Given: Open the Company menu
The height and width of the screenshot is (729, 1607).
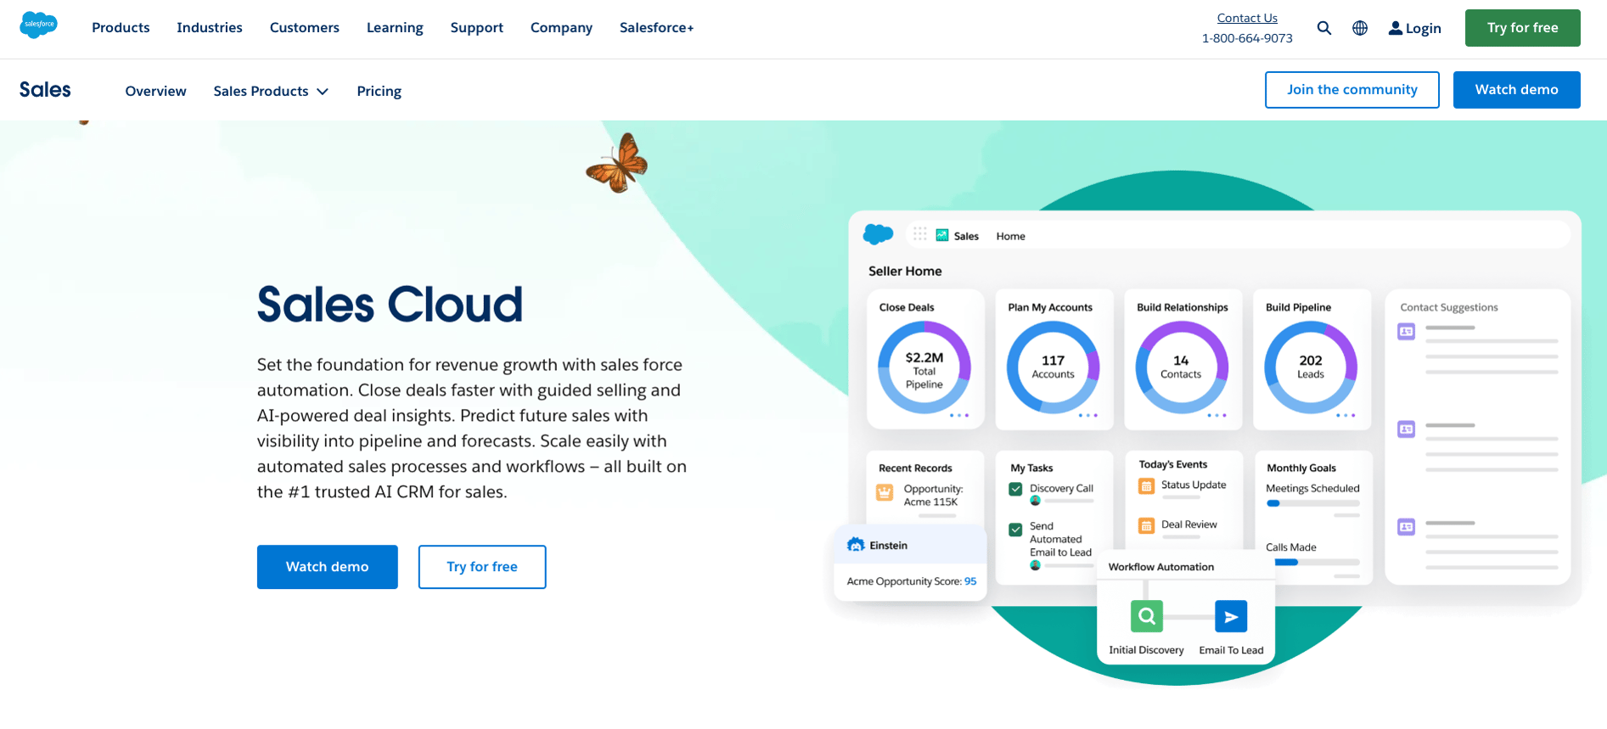Looking at the screenshot, I should (x=561, y=28).
